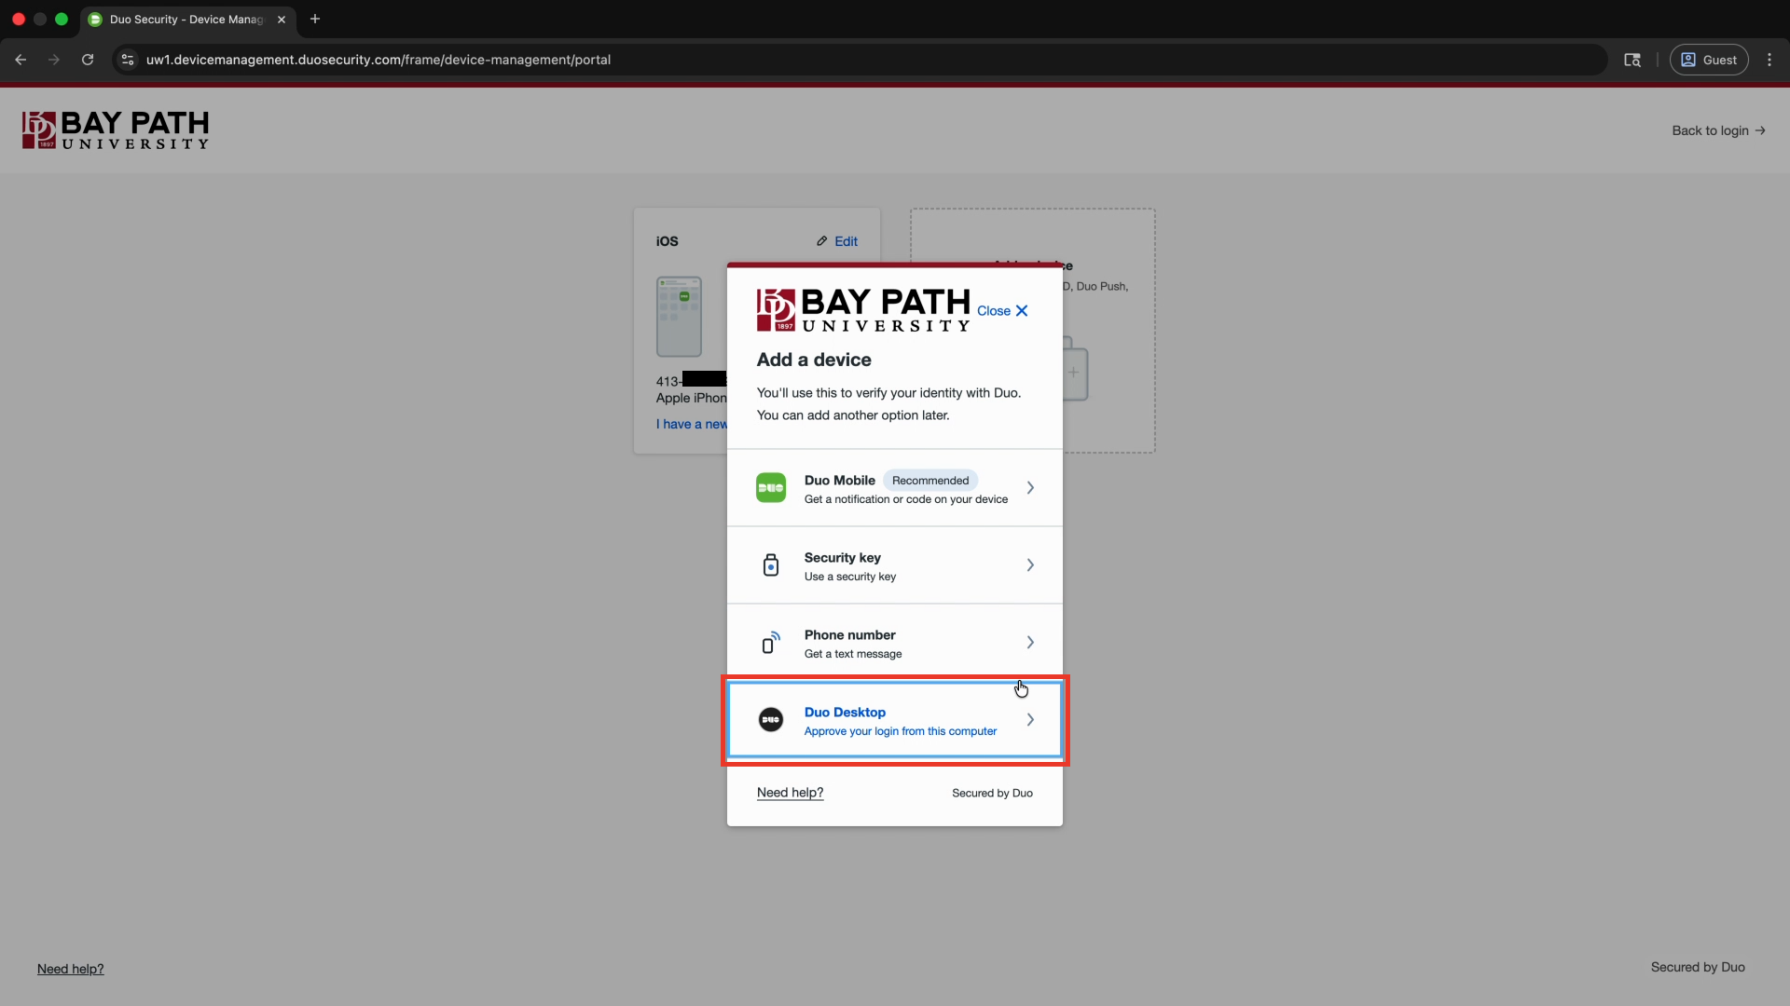Screen dimensions: 1790x1006
Task: Click the Recommended badge
Action: click(x=930, y=481)
